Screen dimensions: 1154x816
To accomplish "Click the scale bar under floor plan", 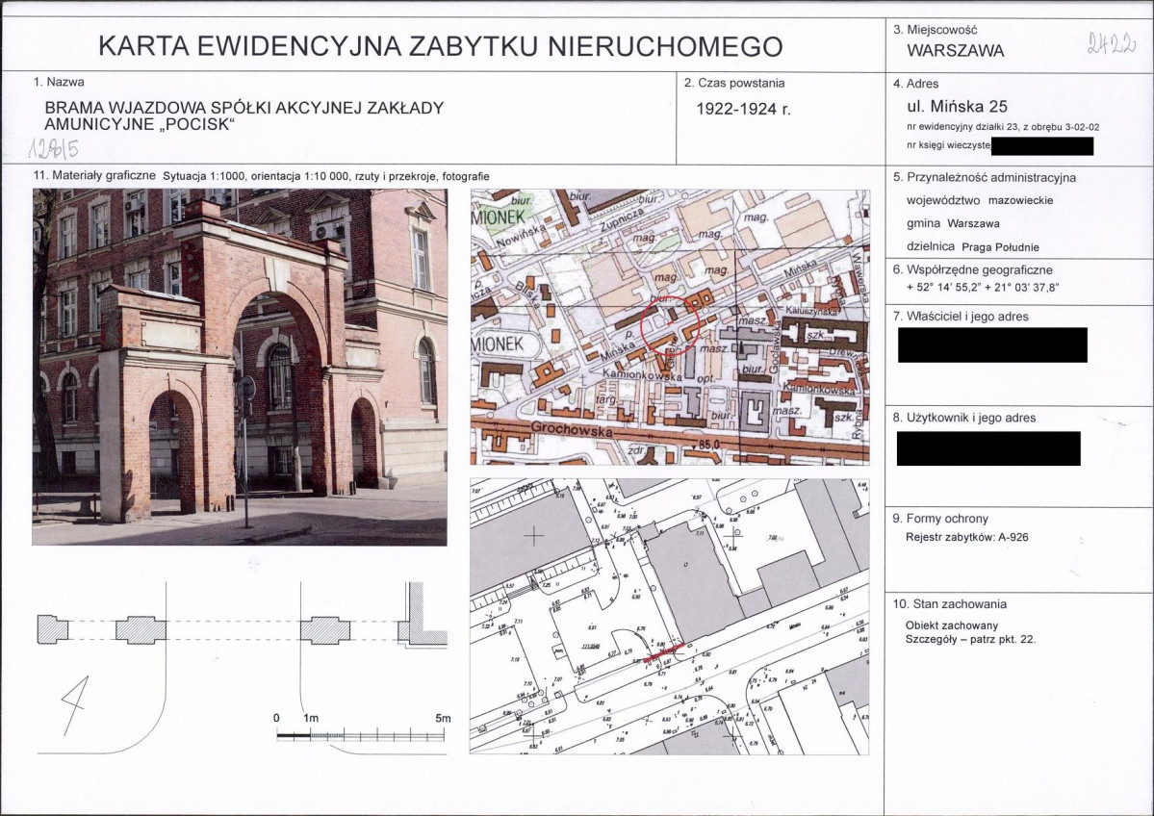I will point(361,735).
